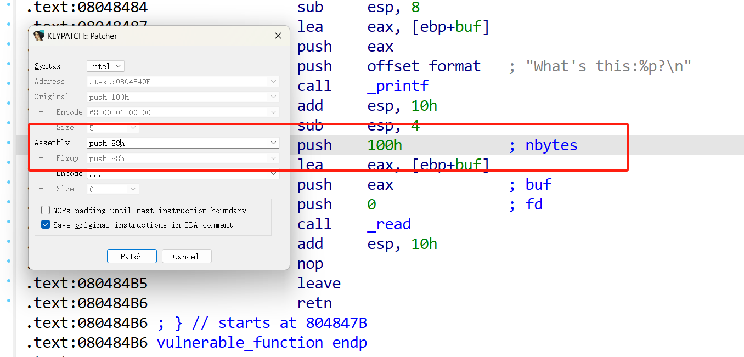Open the Syntax Intel dropdown
744x357 pixels.
[105, 66]
